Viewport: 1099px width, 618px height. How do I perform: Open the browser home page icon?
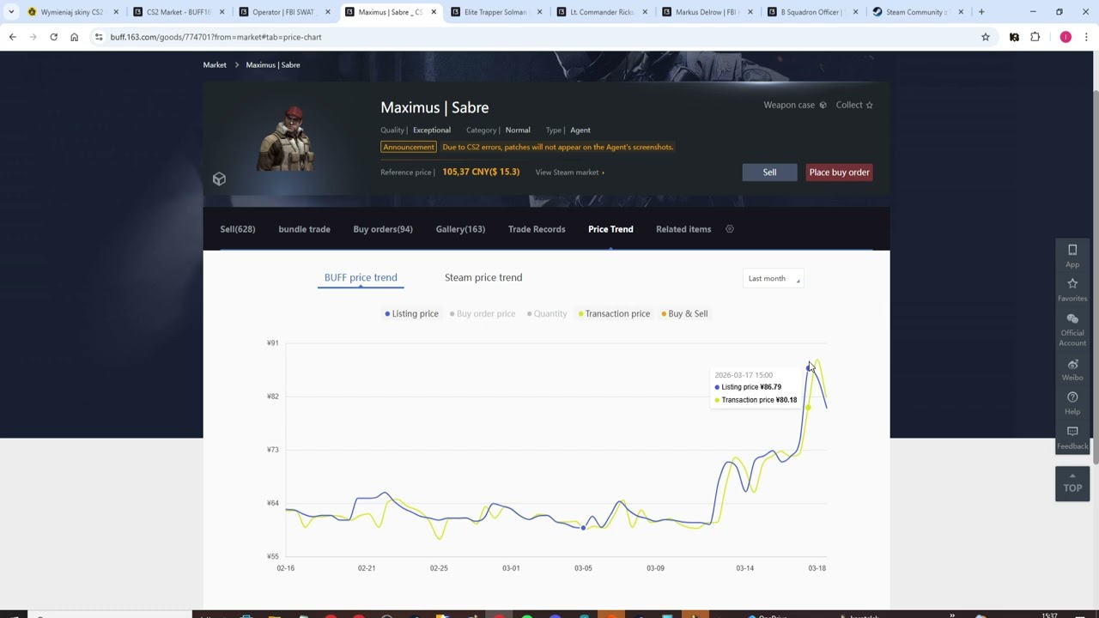(x=74, y=37)
